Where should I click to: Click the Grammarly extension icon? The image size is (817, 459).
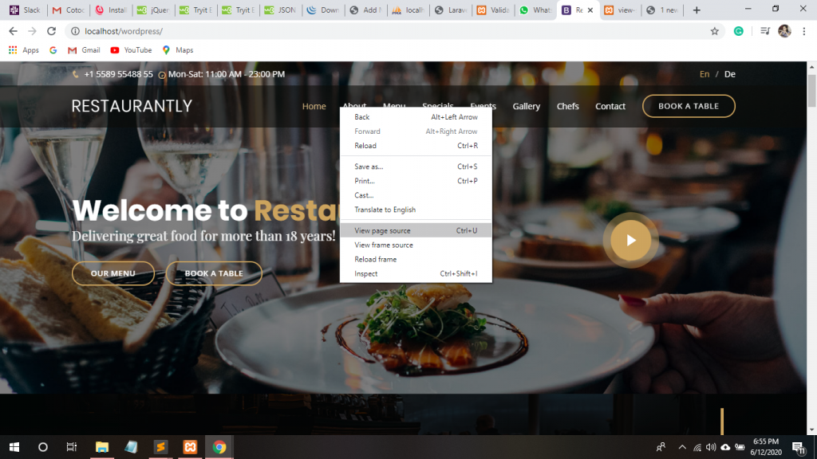(739, 31)
